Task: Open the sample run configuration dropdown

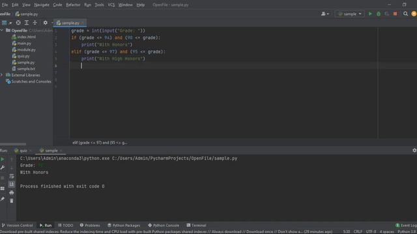Action: point(350,14)
